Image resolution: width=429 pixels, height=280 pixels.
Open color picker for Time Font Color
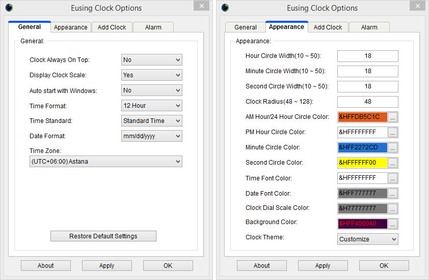pos(393,178)
